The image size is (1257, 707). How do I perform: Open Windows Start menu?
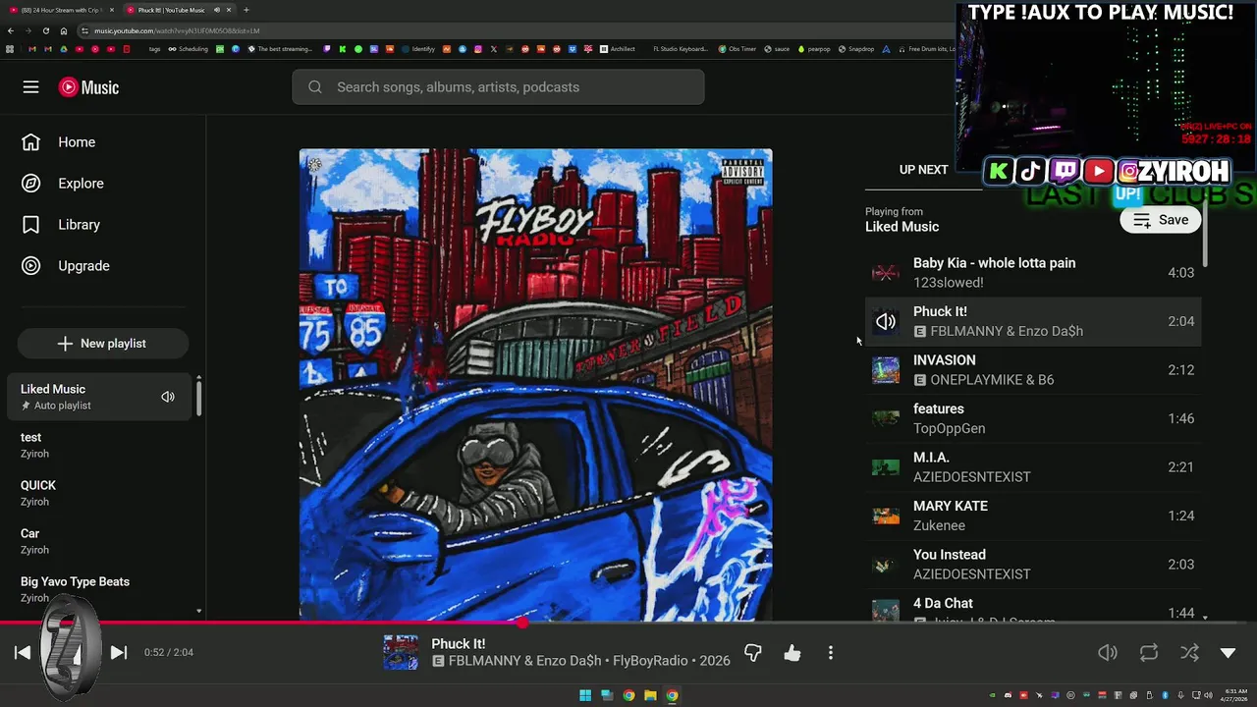[585, 695]
